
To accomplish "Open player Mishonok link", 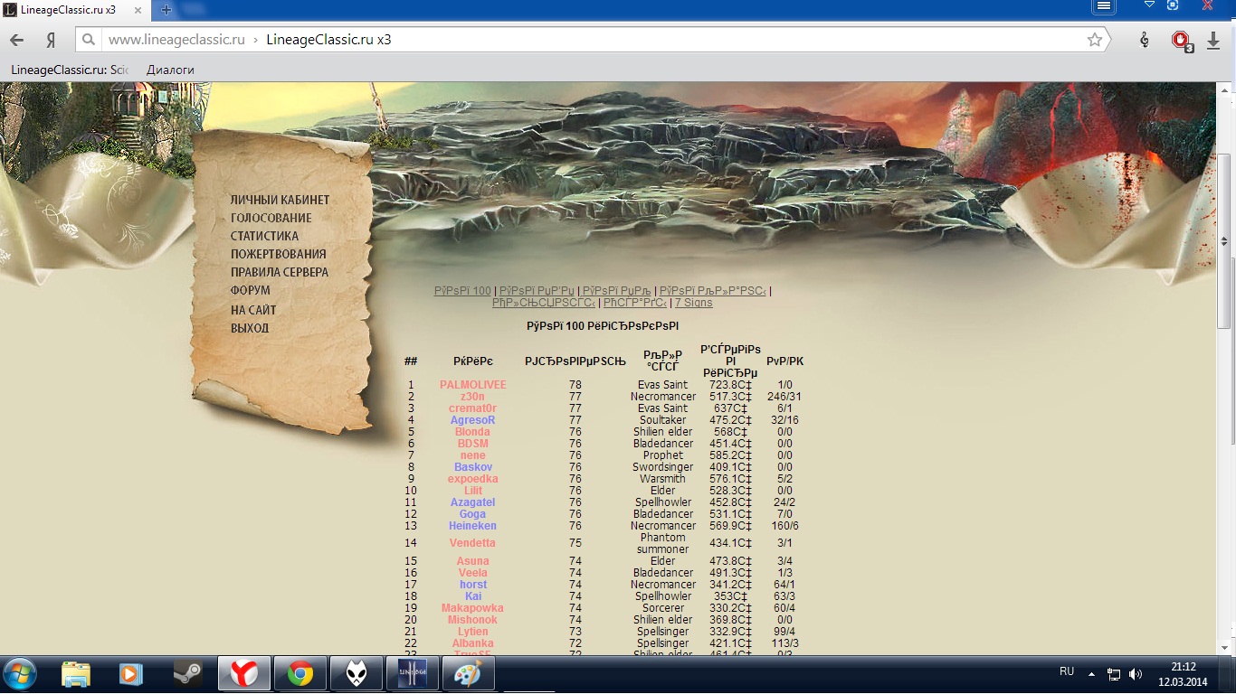I will [473, 620].
